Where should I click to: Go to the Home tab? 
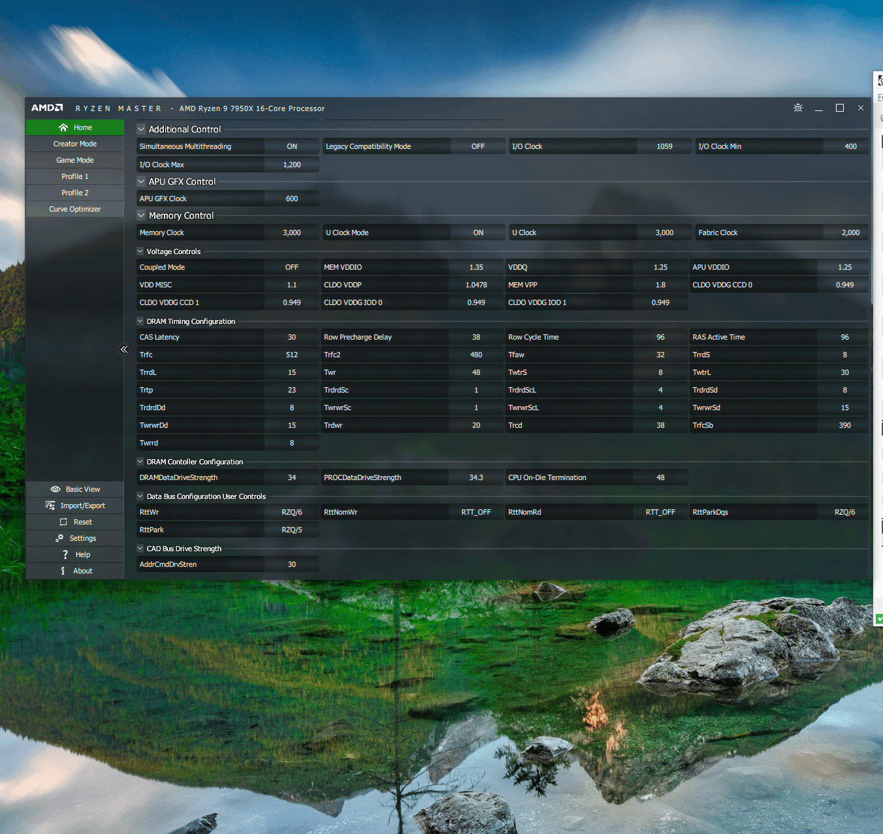coord(75,127)
